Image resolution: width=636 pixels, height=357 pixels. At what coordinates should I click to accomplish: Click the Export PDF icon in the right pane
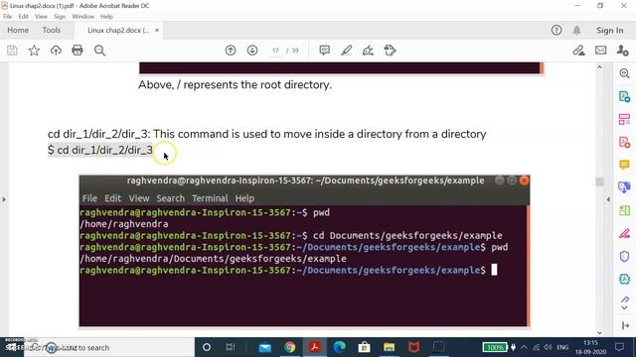pos(624,96)
